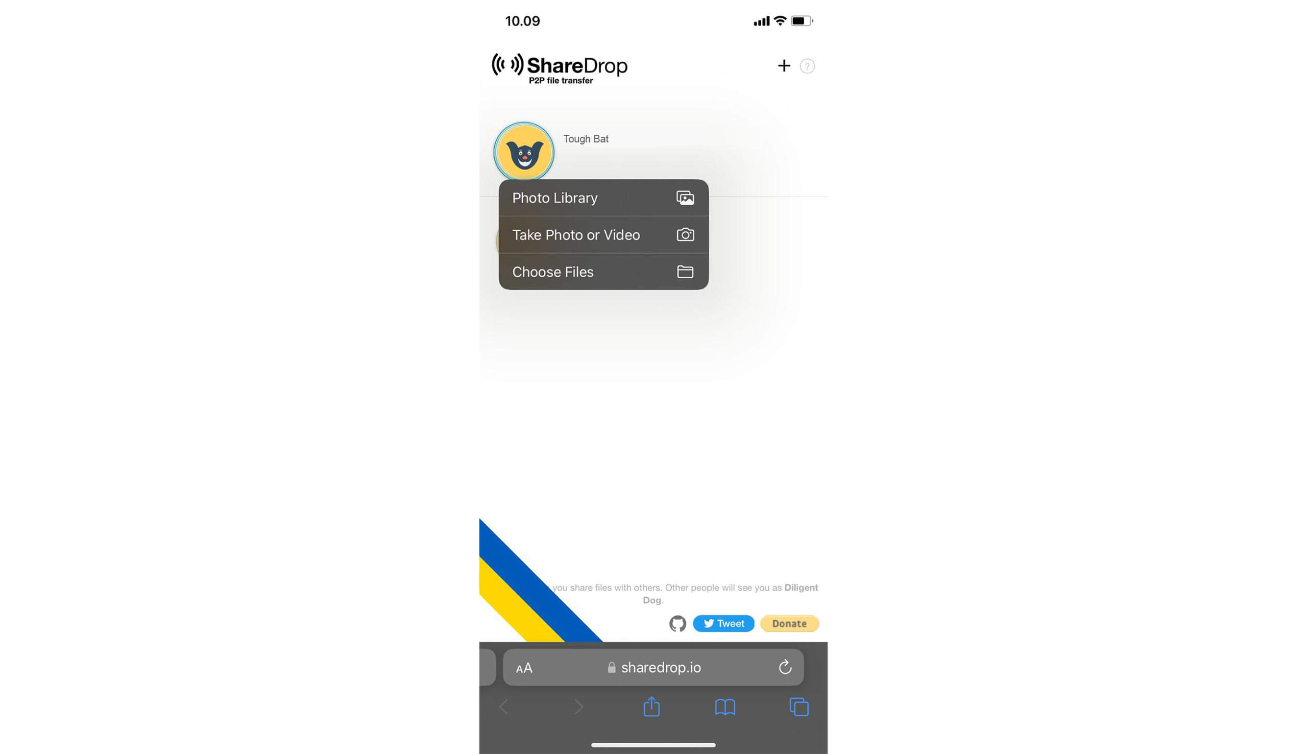This screenshot has height=754, width=1307.
Task: Open Photo Library to share files
Action: [603, 198]
